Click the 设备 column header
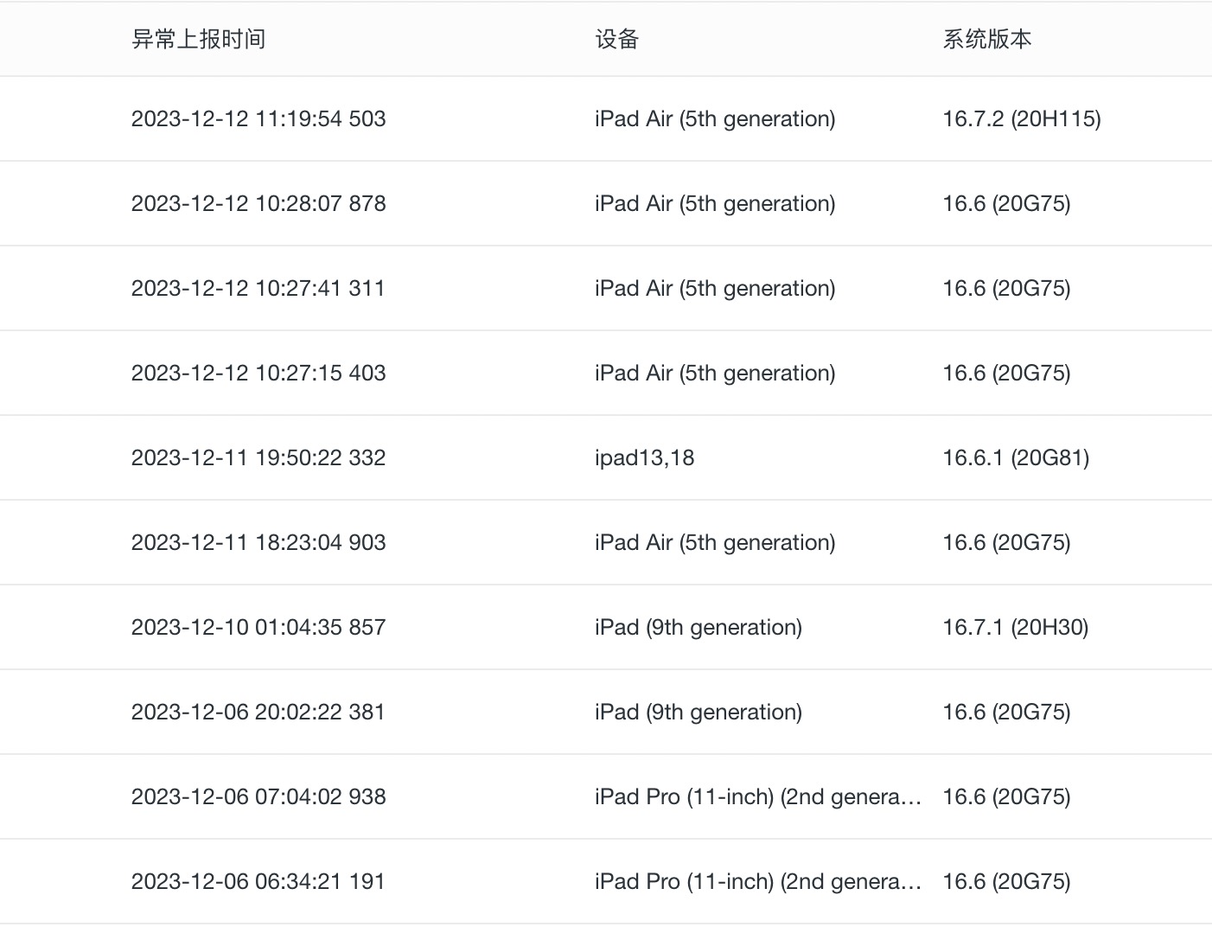Viewport: 1212px width, 927px height. click(x=616, y=39)
